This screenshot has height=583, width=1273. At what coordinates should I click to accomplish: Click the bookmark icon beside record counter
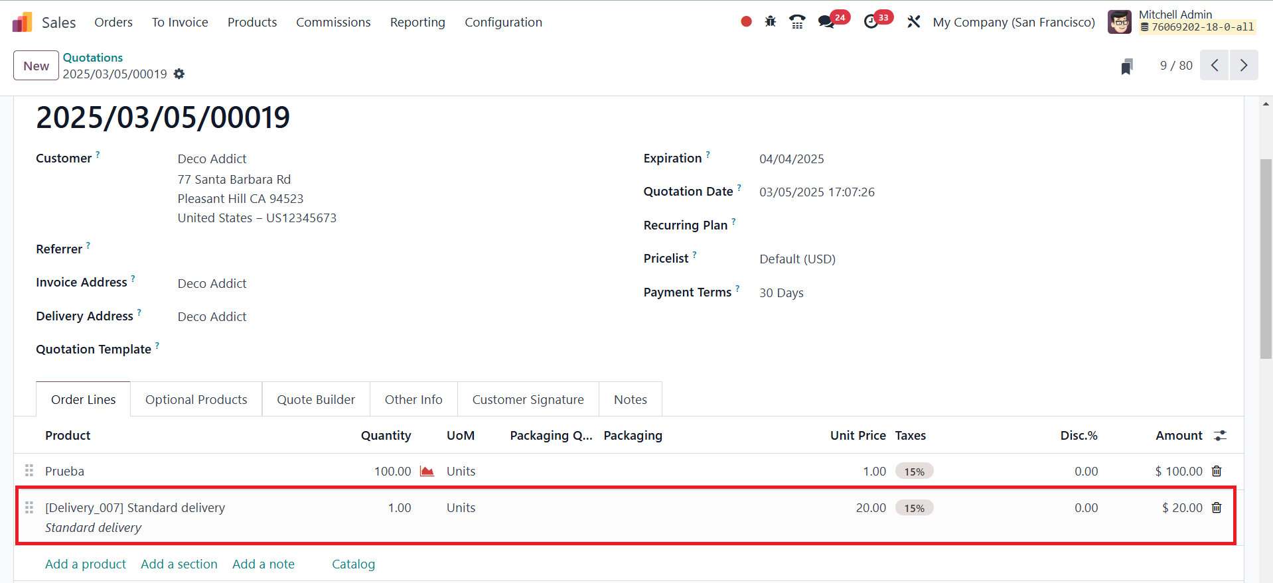(x=1126, y=66)
